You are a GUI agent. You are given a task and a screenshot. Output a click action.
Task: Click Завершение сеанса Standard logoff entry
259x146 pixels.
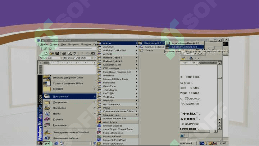coord(69,132)
